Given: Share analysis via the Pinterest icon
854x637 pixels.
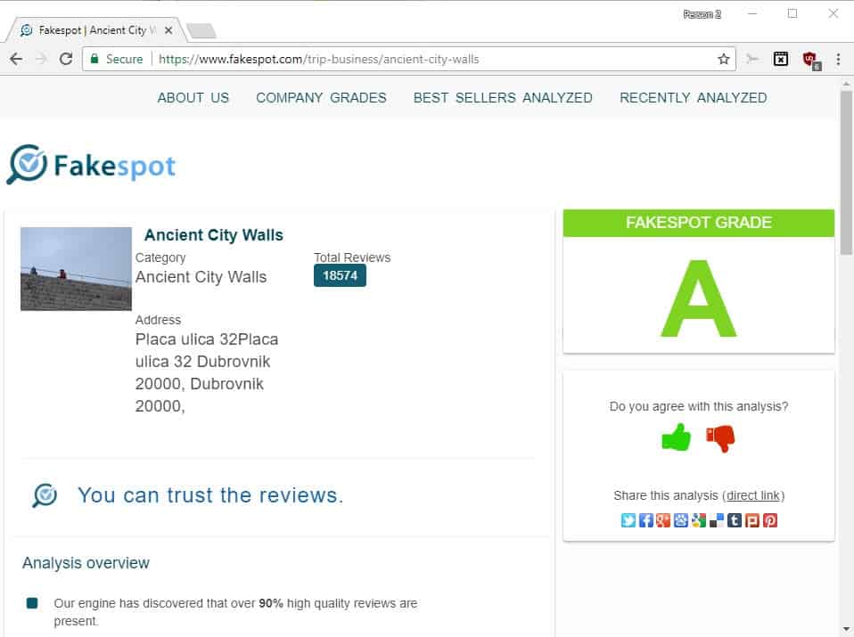Looking at the screenshot, I should pos(769,520).
